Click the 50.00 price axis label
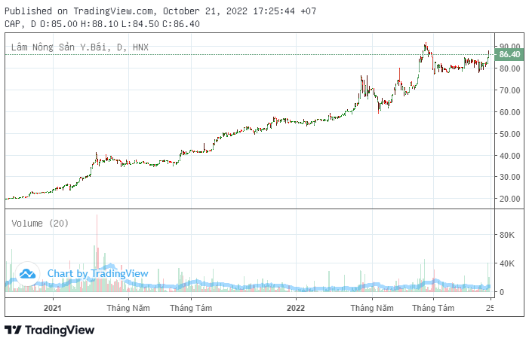Image resolution: width=529 pixels, height=344 pixels. pos(510,134)
